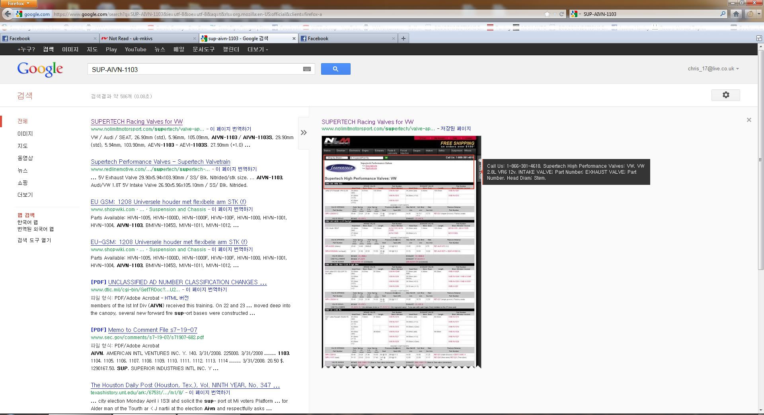Image resolution: width=764 pixels, height=415 pixels.
Task: Open account menu for chris_17@live.co.uk
Action: [x=713, y=69]
